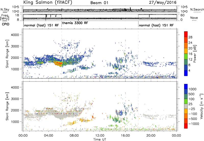The height and width of the screenshot is (141, 204).
Task: Click the '28' tick on Power scale
Action: tap(190, 37)
